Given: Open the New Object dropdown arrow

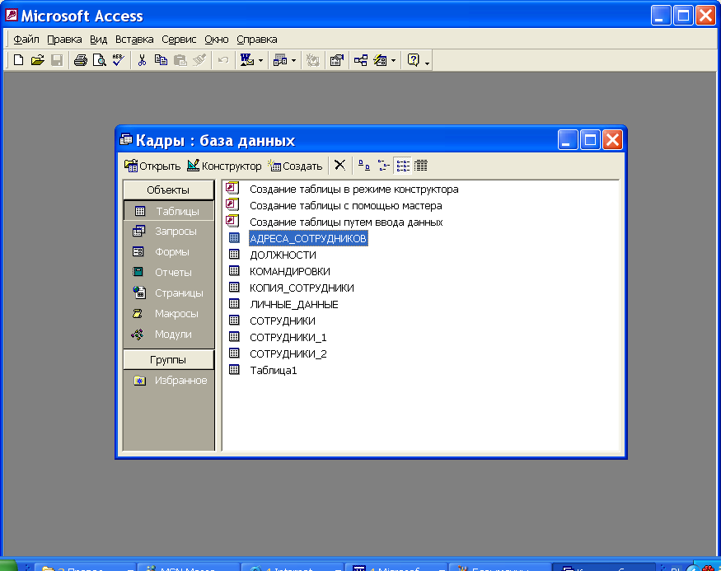Looking at the screenshot, I should pyautogui.click(x=393, y=60).
